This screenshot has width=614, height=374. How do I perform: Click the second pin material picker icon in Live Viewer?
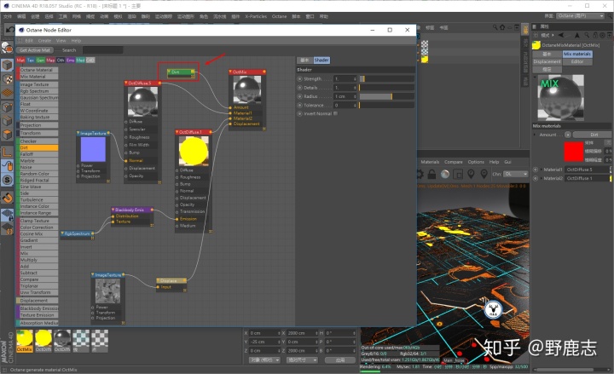tap(484, 174)
